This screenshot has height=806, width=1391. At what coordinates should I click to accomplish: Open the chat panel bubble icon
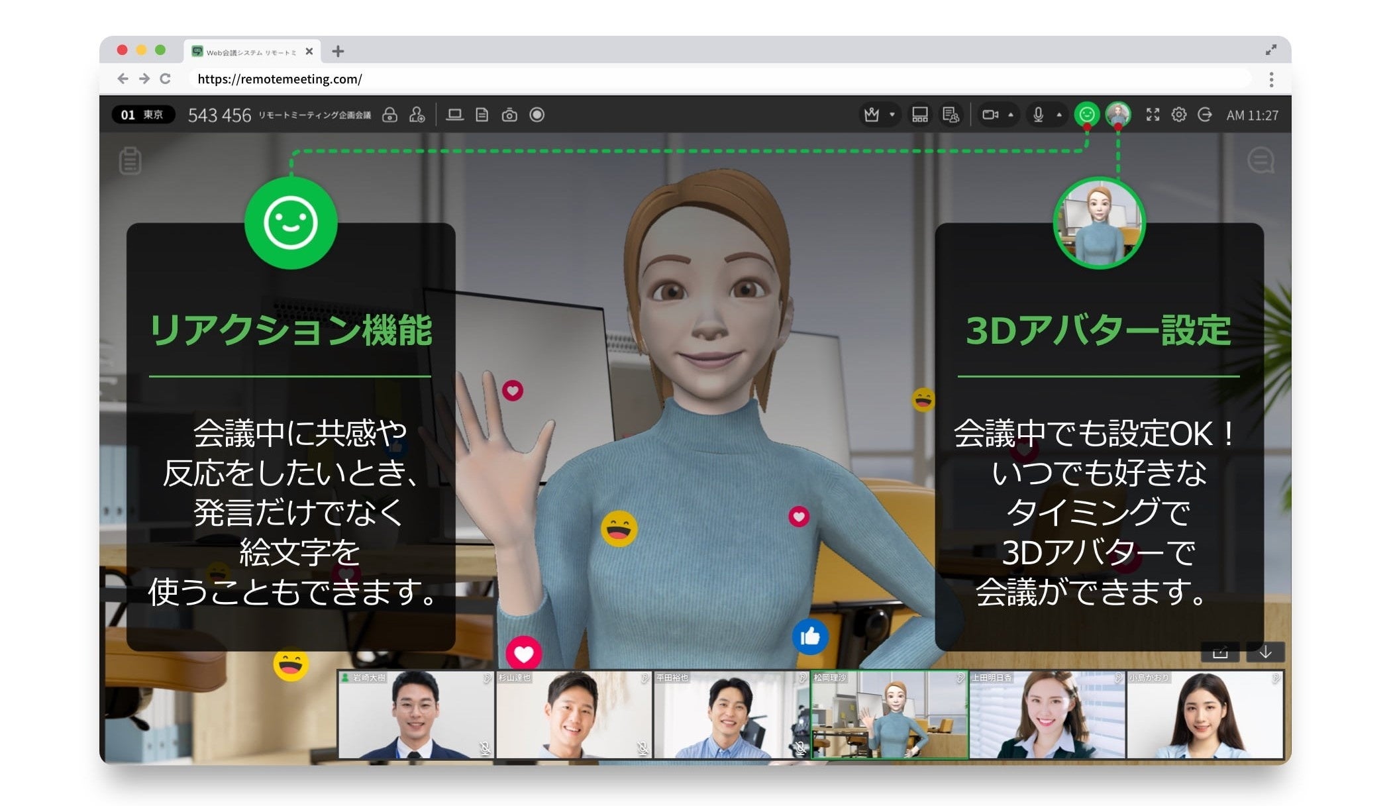pos(1260,160)
